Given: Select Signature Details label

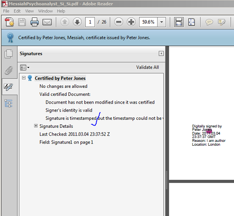Looking at the screenshot, I should 56,126.
